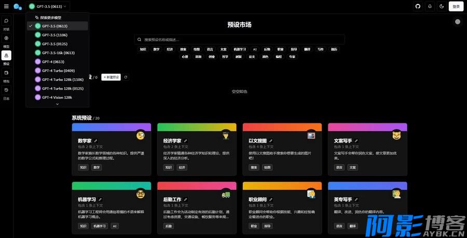Select 探索更多模型 in model menu
Screen dimensions: 467x238
pos(58,18)
